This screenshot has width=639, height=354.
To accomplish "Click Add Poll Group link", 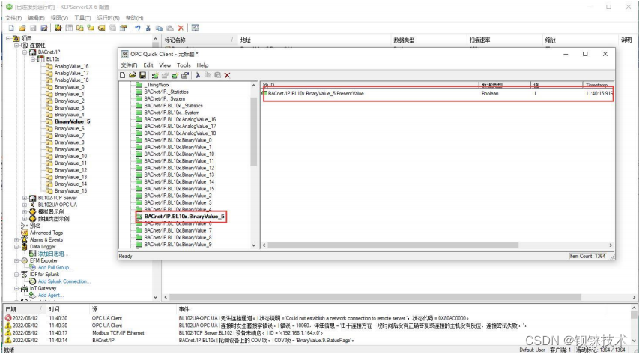I will click(x=55, y=267).
